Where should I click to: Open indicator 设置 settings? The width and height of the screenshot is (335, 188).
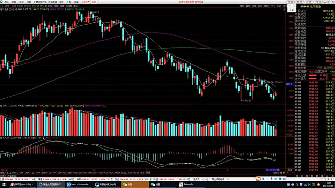pyautogui.click(x=148, y=172)
